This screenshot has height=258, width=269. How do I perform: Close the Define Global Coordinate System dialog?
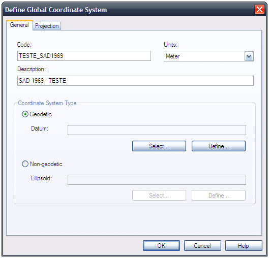pyautogui.click(x=259, y=10)
